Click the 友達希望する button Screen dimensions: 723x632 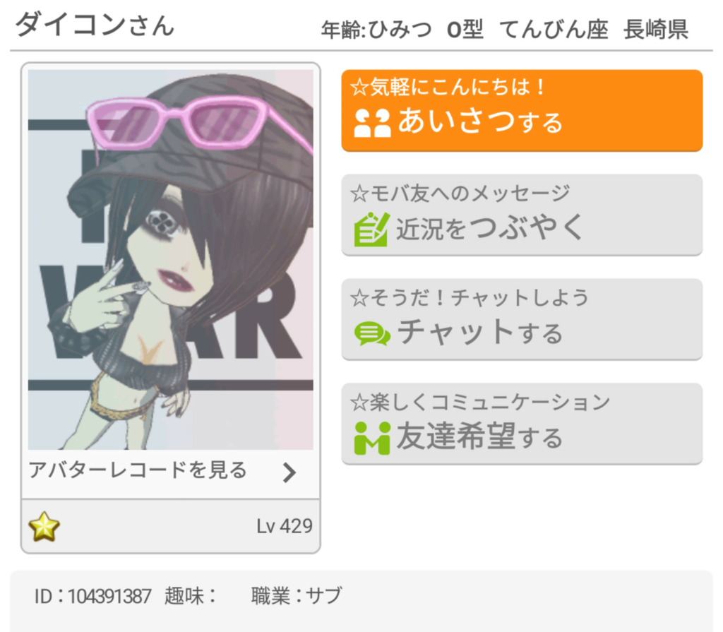point(522,424)
